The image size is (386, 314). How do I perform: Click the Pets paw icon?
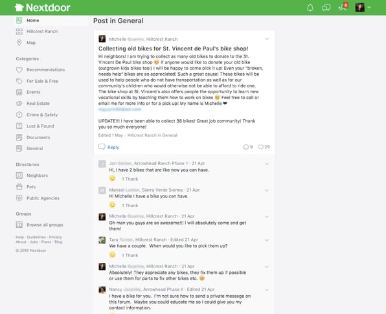pos(19,186)
